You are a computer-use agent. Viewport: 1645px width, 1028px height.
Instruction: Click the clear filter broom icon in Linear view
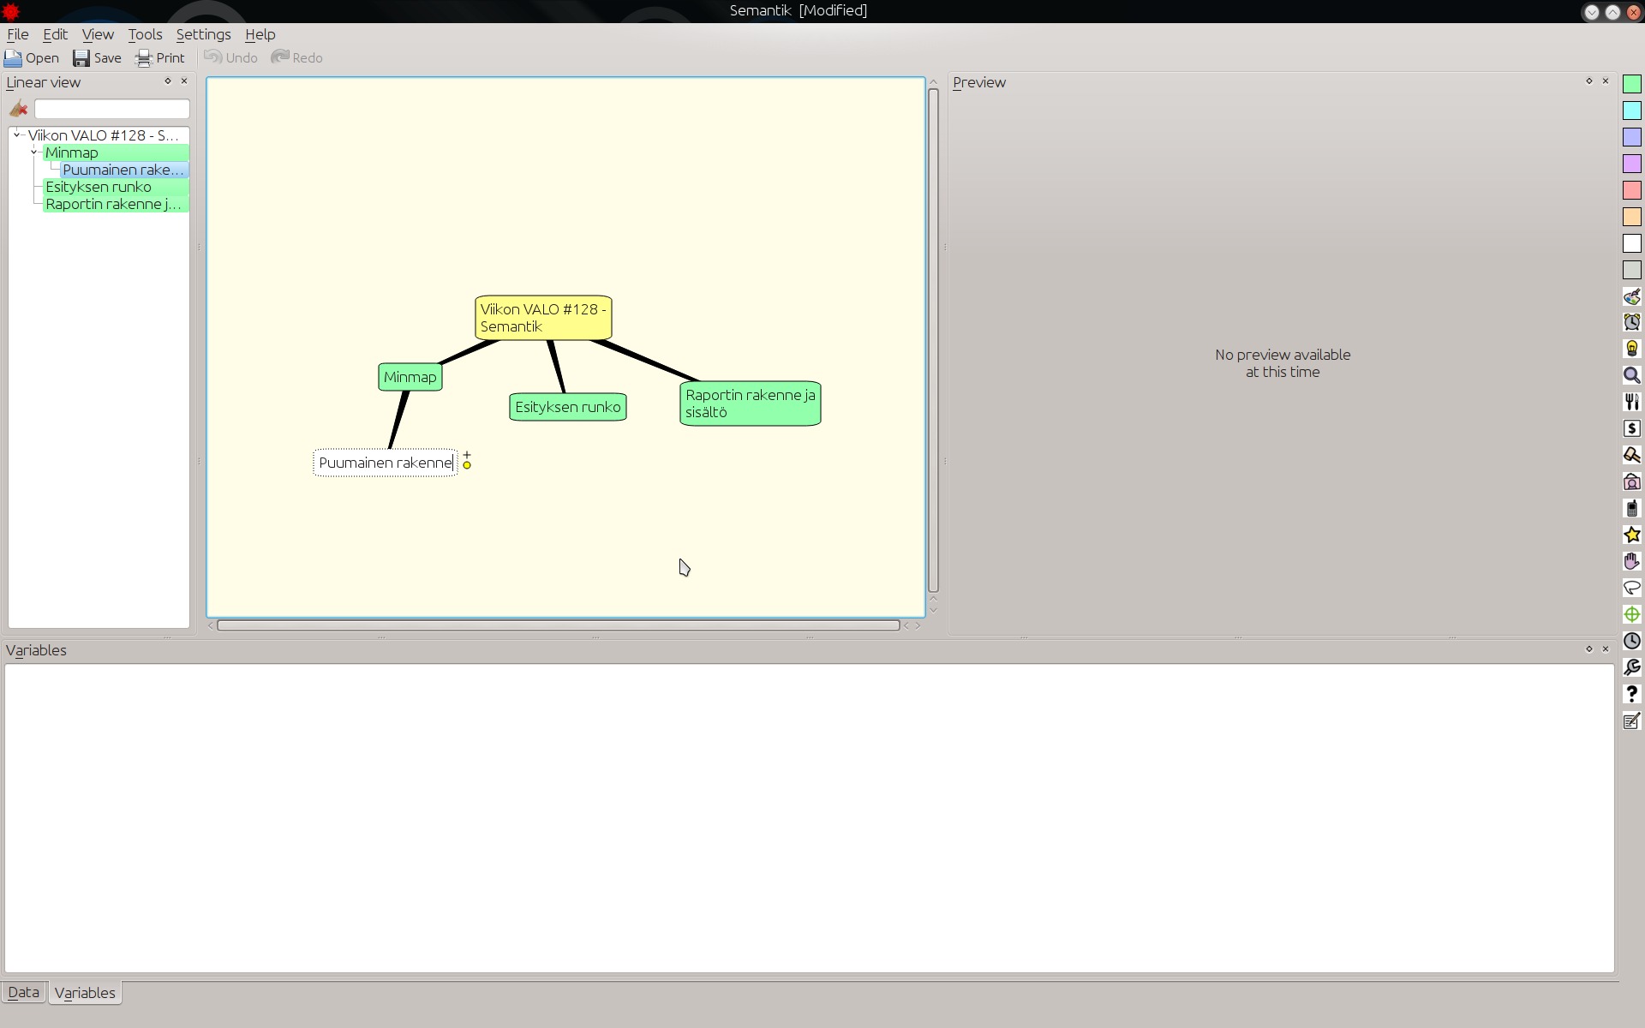coord(19,109)
